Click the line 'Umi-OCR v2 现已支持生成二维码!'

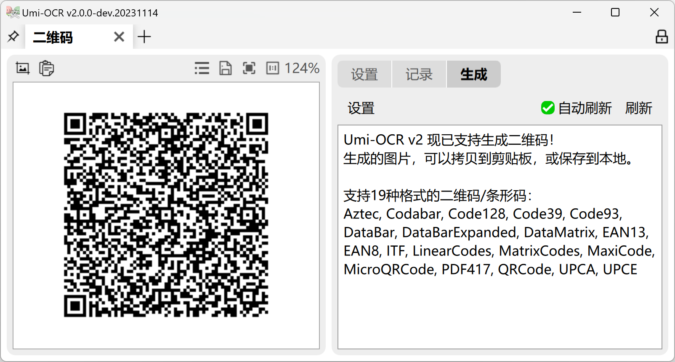click(x=449, y=140)
